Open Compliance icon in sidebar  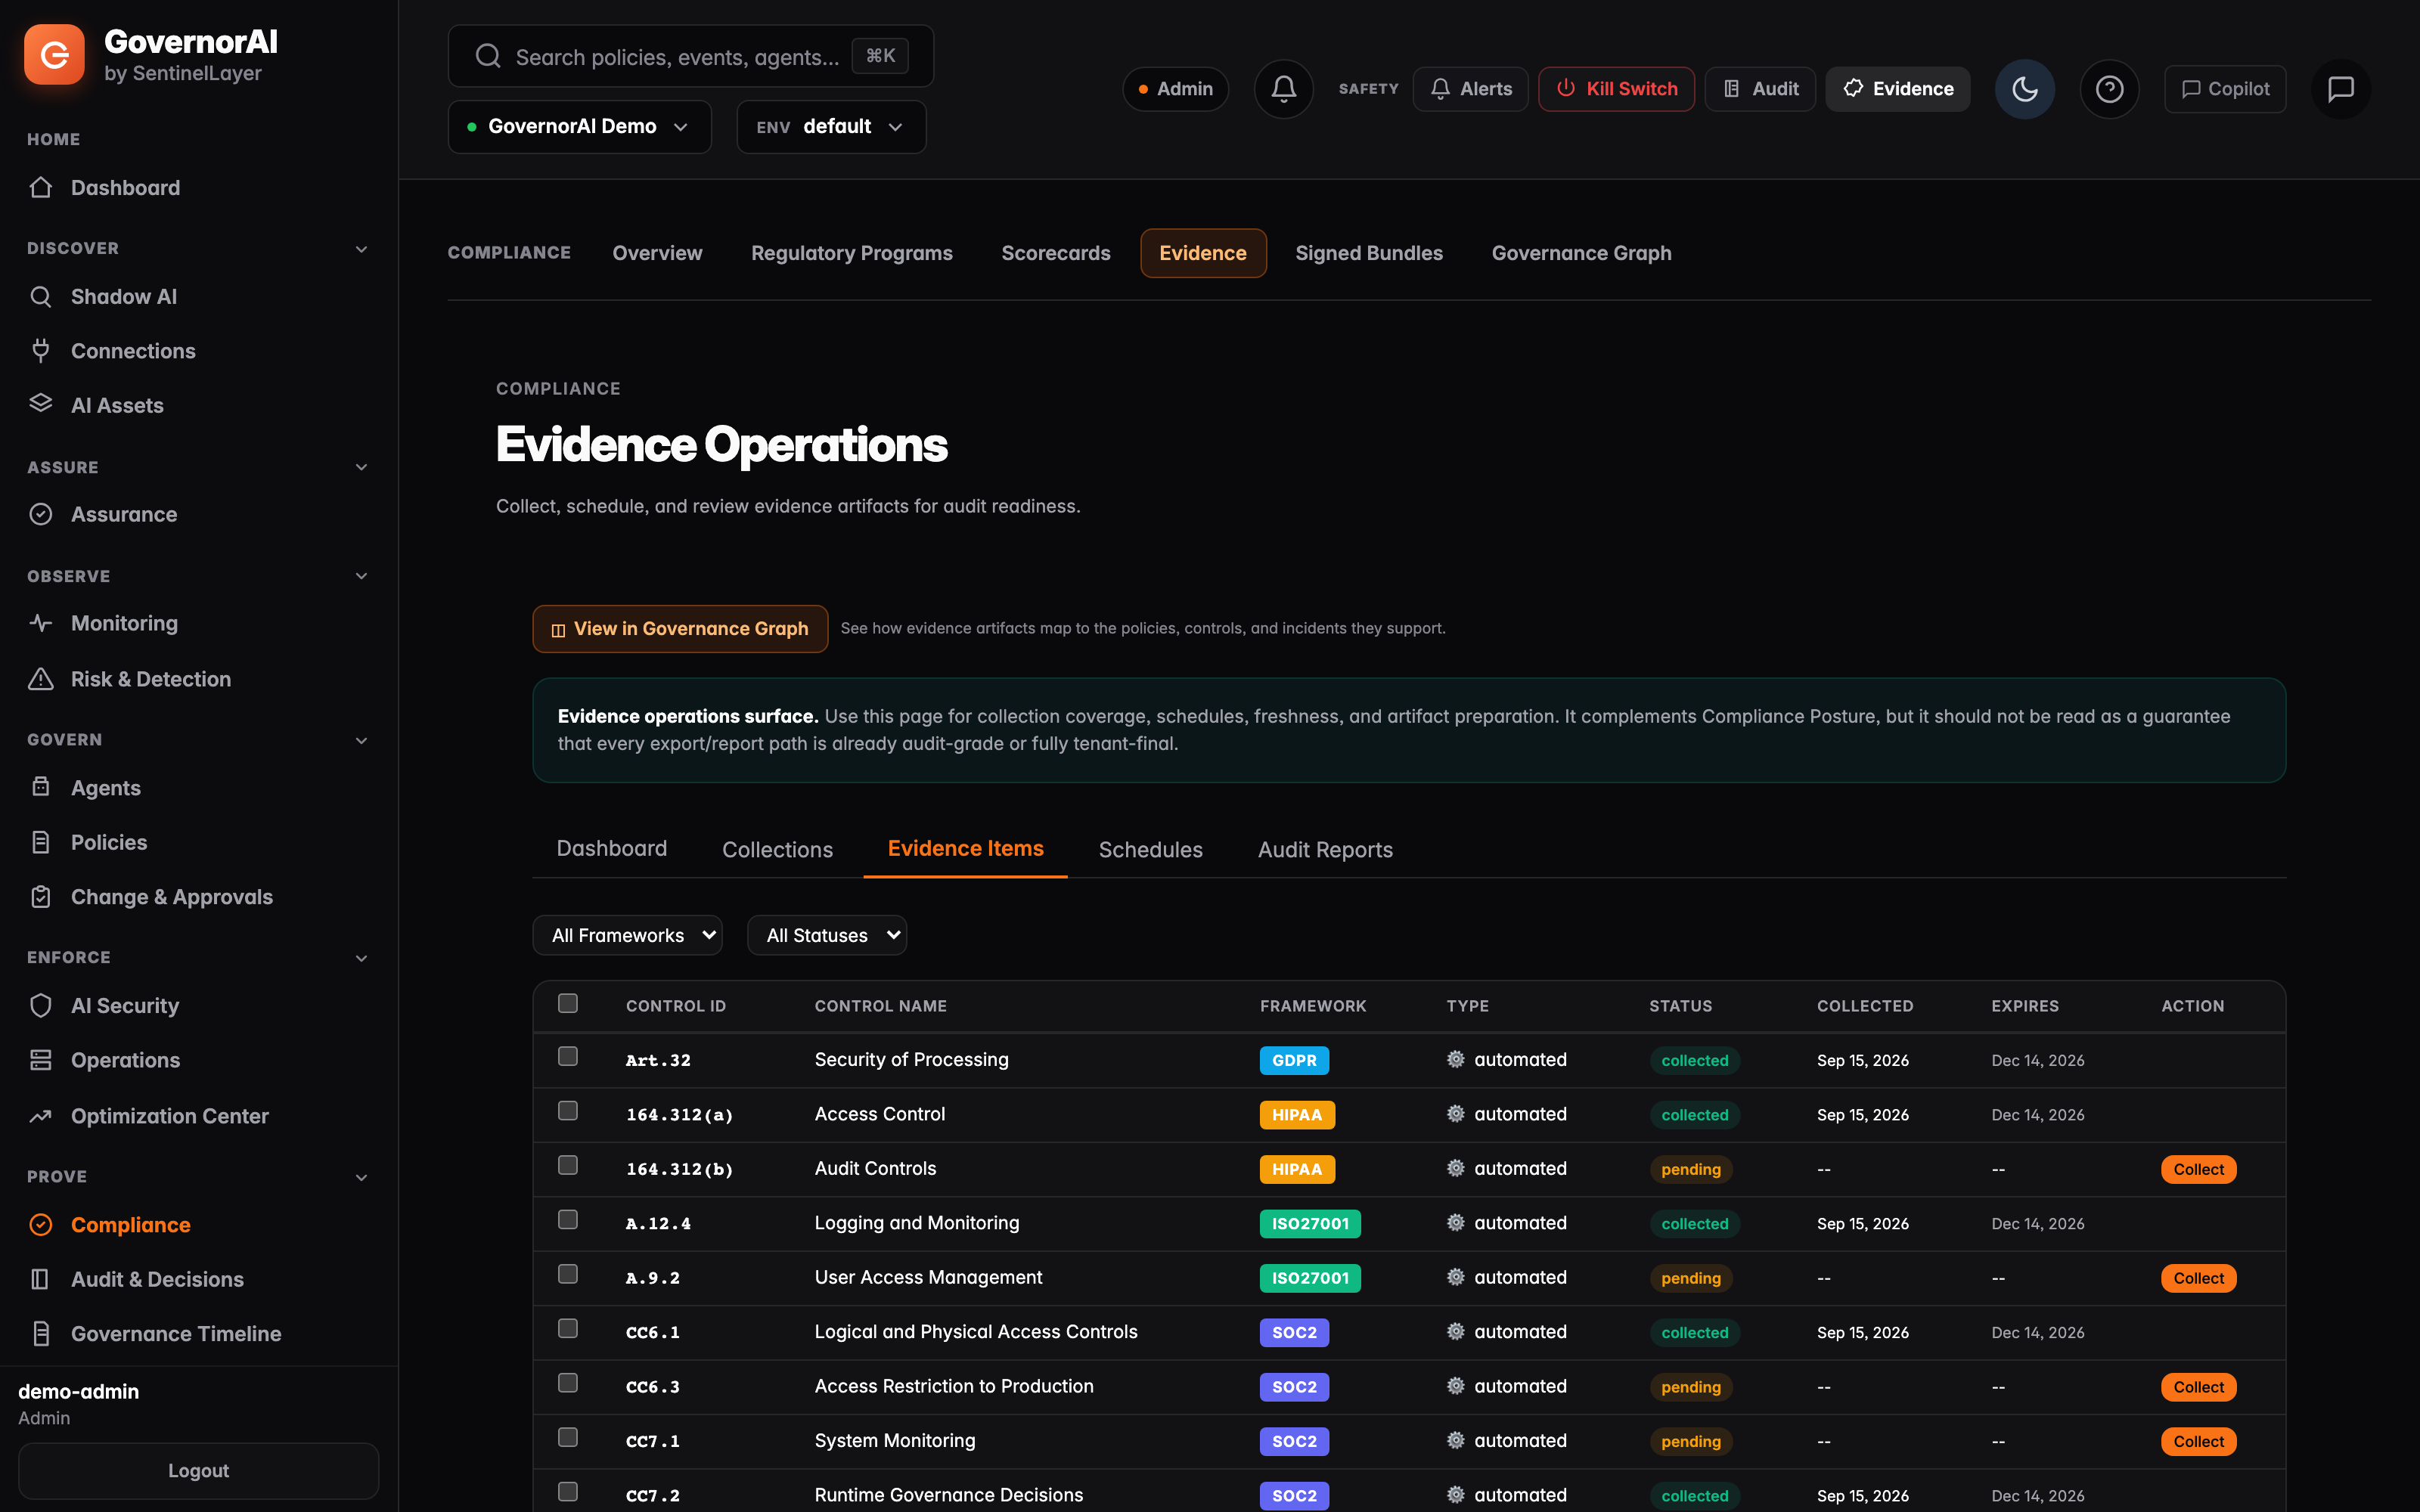41,1224
